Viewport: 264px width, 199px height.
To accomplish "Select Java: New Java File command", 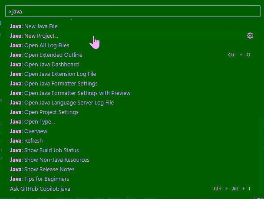I will point(34,26).
